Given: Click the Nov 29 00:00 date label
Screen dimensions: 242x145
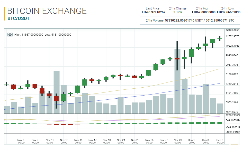Looking at the screenshot, I should coord(178,141).
